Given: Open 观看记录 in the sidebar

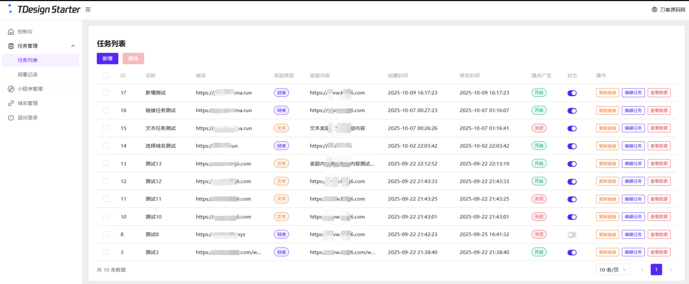Looking at the screenshot, I should coord(27,74).
